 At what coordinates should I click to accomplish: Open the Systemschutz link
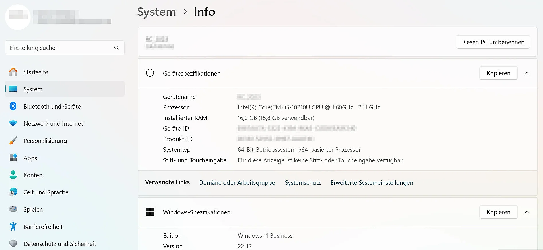pos(303,183)
